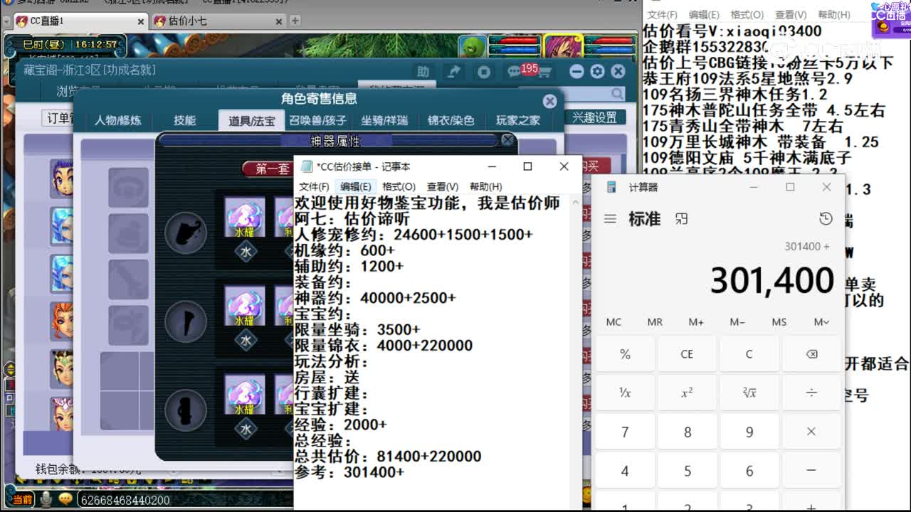Click the calculator minus key
This screenshot has width=911, height=512.
coord(811,471)
